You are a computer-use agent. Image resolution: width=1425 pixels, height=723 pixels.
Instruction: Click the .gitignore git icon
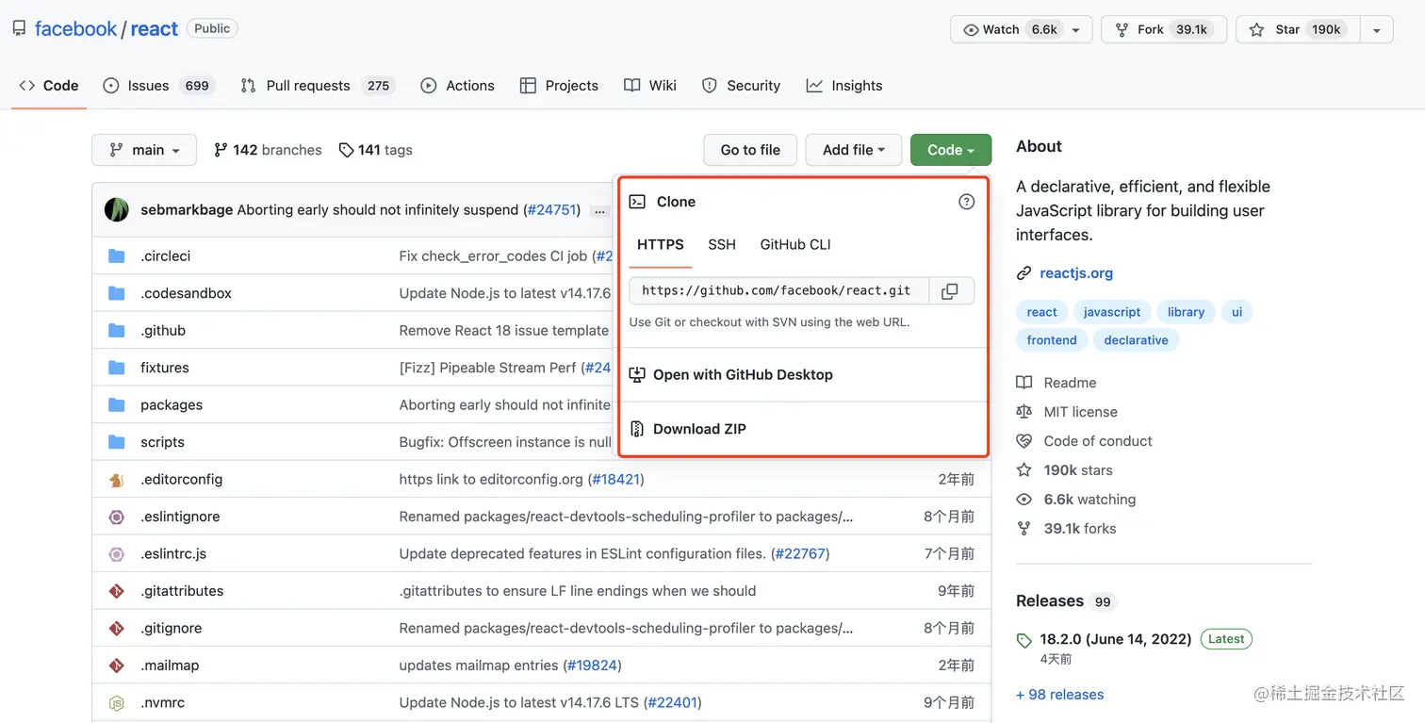pyautogui.click(x=117, y=629)
